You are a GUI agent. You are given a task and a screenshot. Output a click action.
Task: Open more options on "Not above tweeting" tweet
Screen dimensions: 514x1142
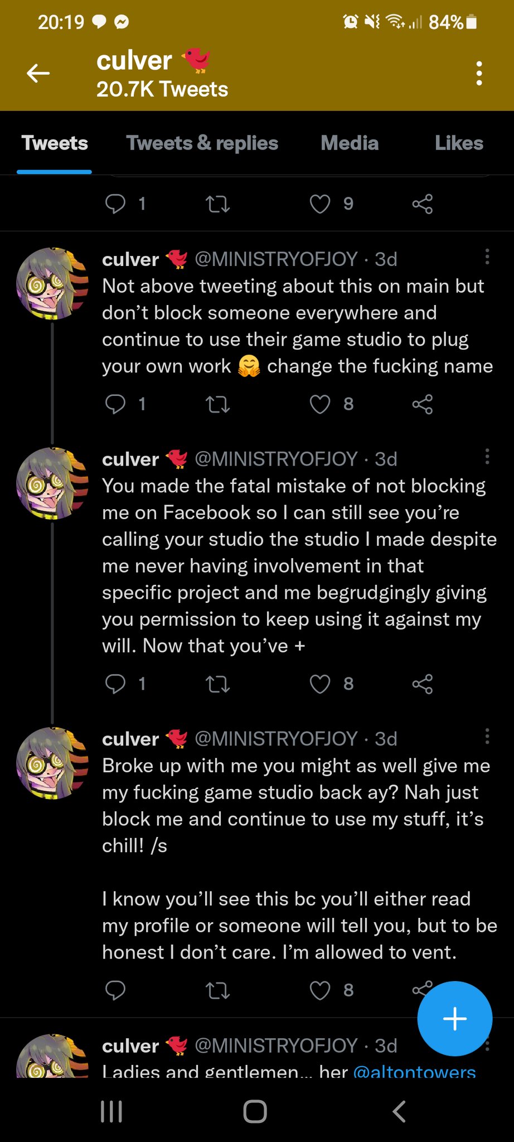coord(487,257)
